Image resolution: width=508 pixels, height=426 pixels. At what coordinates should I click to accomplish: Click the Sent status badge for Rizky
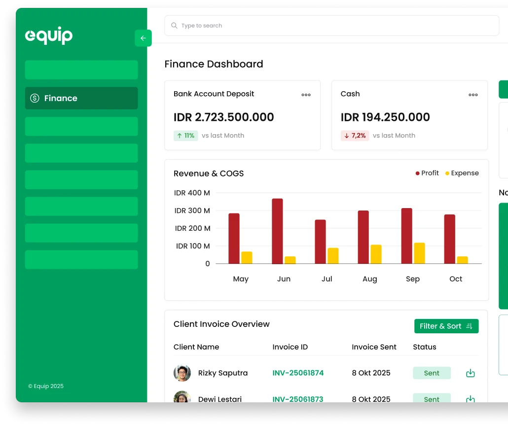tap(432, 373)
